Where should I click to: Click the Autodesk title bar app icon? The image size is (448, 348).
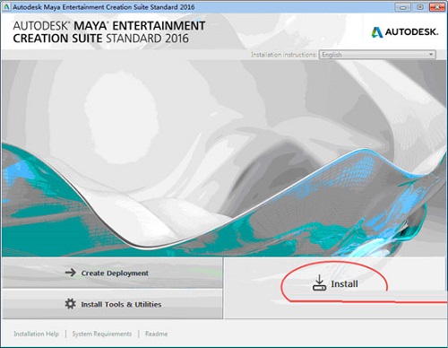(x=6, y=7)
